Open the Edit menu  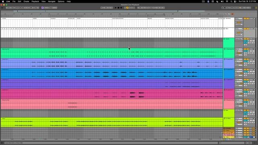pyautogui.click(x=19, y=2)
